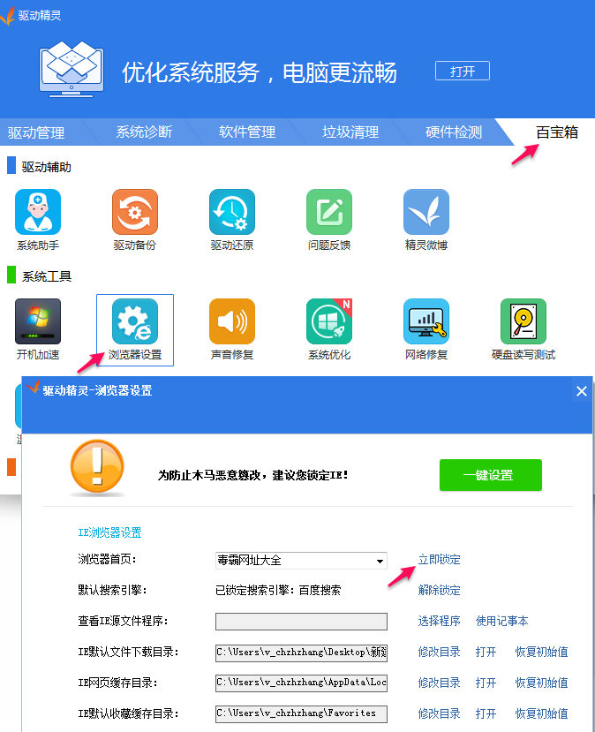Screen dimensions: 595x732
Task: Open 浏览器设置 browser settings icon
Action: 135,321
